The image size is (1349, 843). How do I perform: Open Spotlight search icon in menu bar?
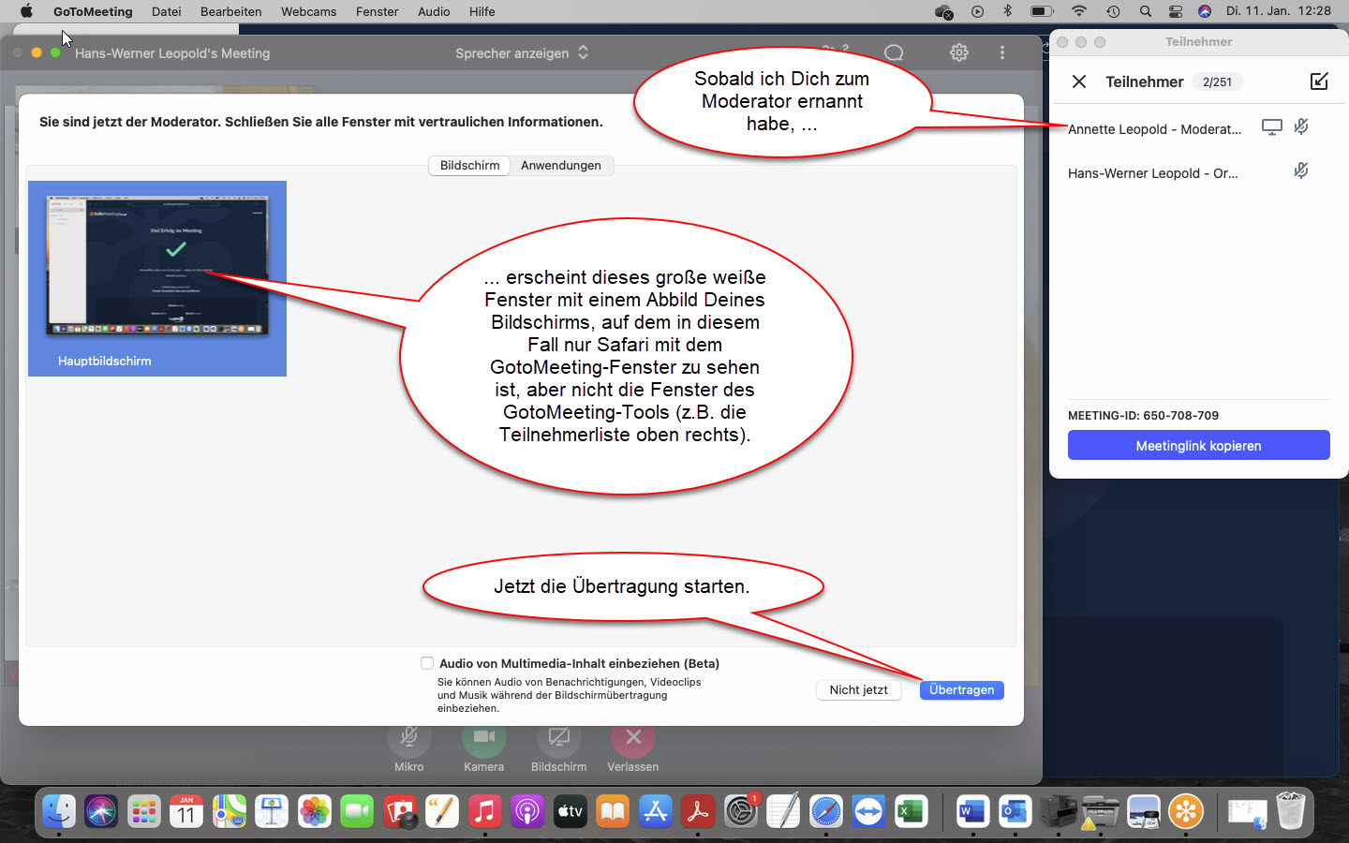(x=1145, y=11)
